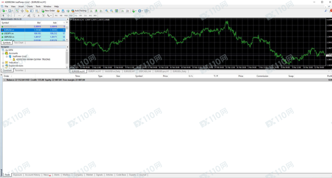Screen dimensions: 332x178
Task: Switch chart to H4 timeframe
Action: coord(80,16)
